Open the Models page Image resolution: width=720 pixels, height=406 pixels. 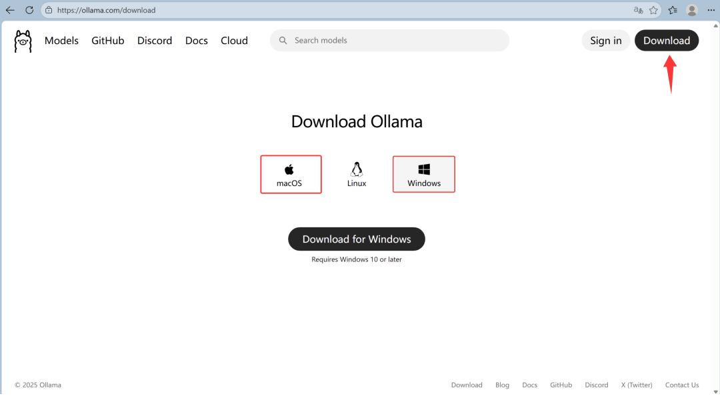click(x=61, y=41)
